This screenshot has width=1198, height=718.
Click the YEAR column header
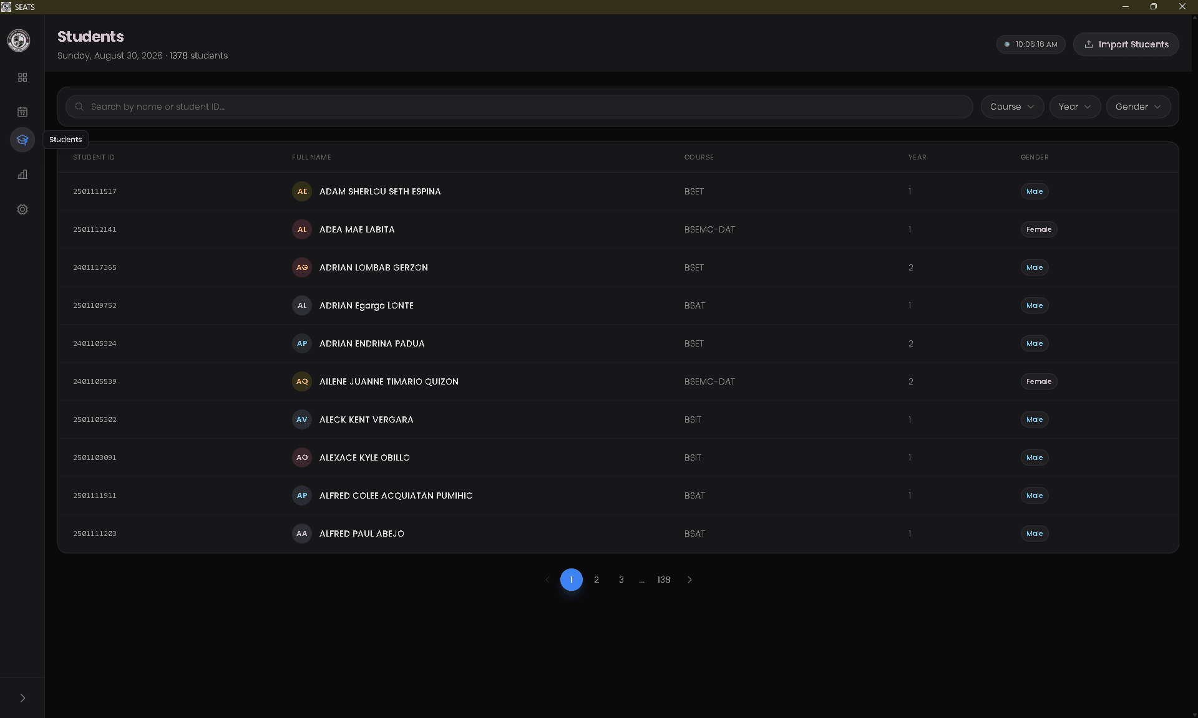click(x=917, y=157)
